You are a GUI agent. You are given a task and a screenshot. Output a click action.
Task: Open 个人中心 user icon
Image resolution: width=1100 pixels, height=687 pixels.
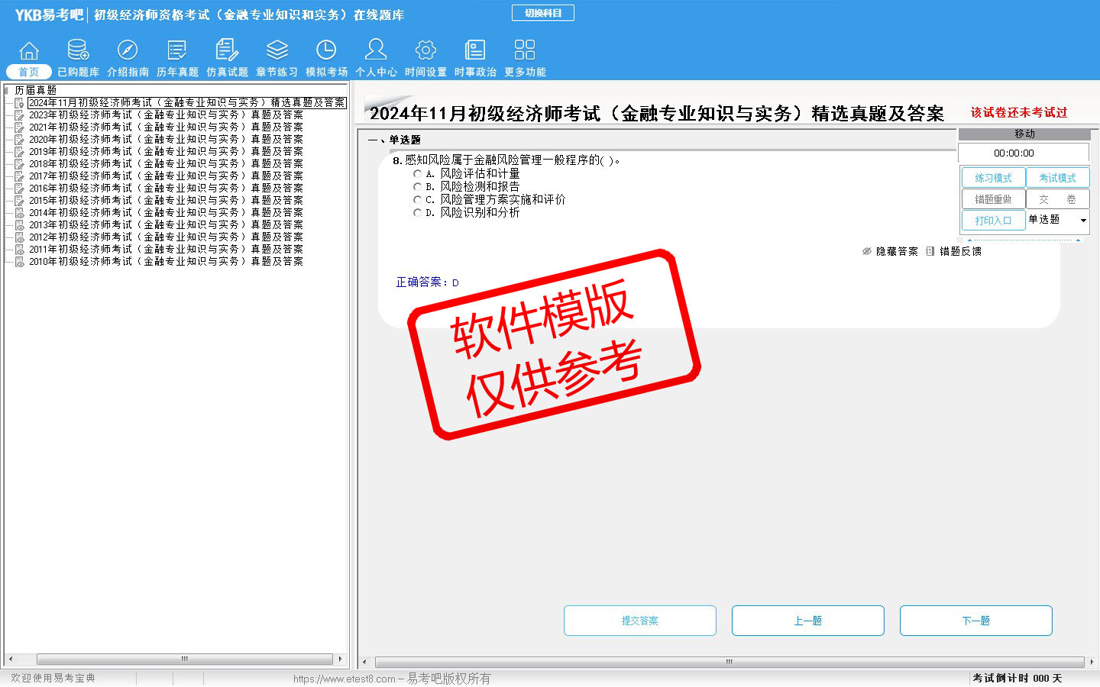coord(376,51)
